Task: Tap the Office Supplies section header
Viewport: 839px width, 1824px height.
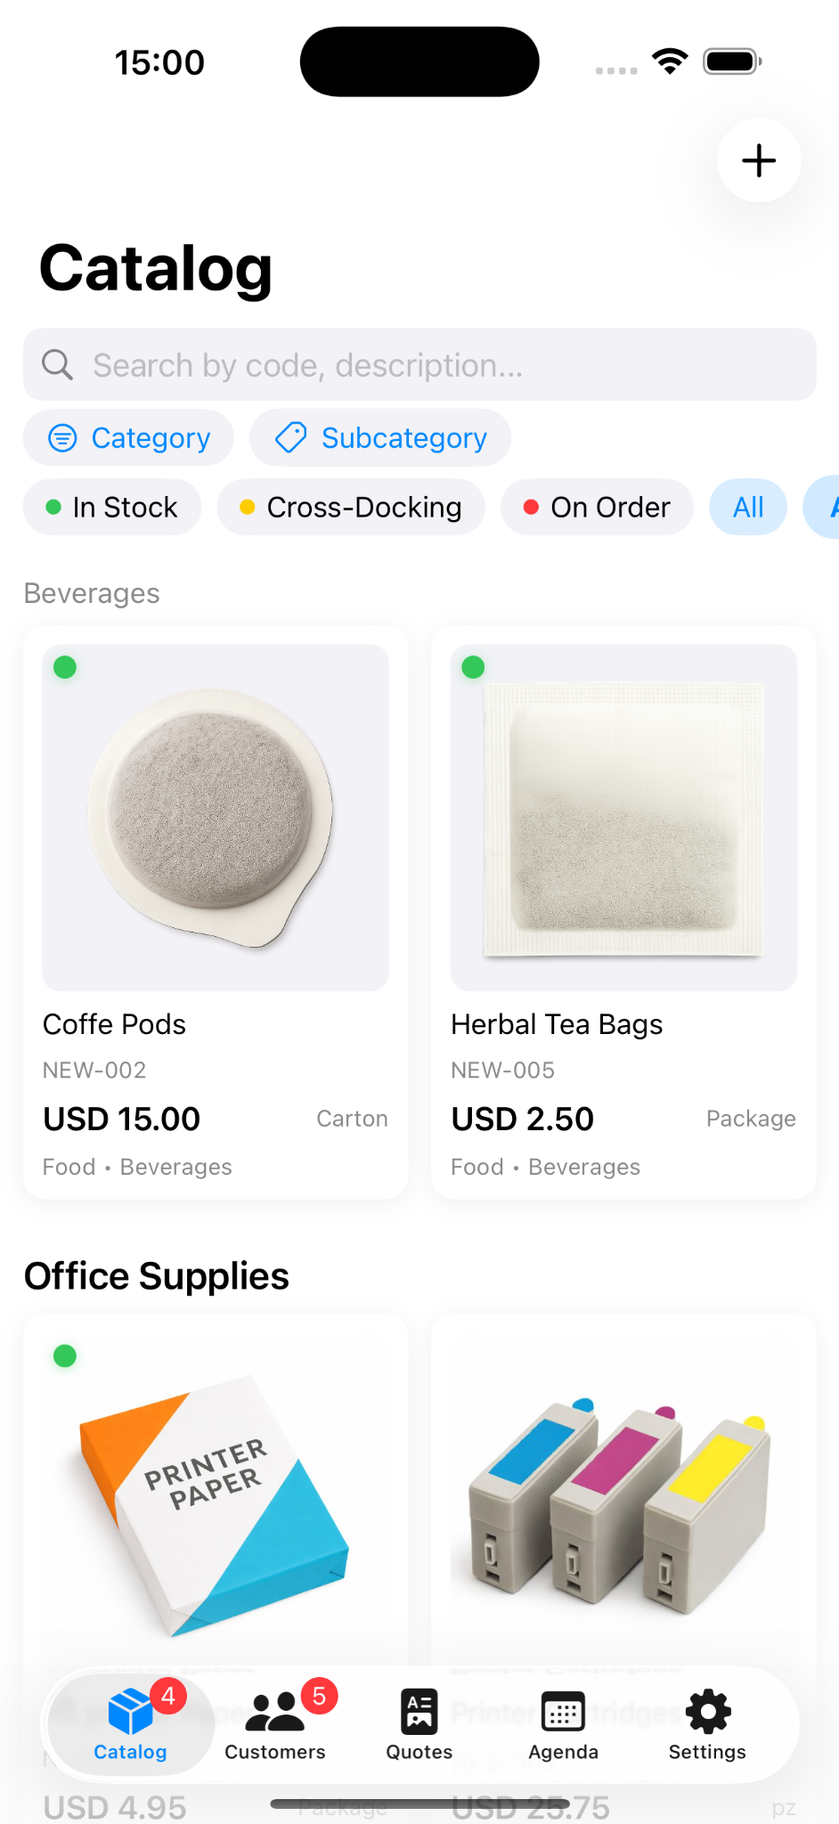Action: tap(157, 1275)
